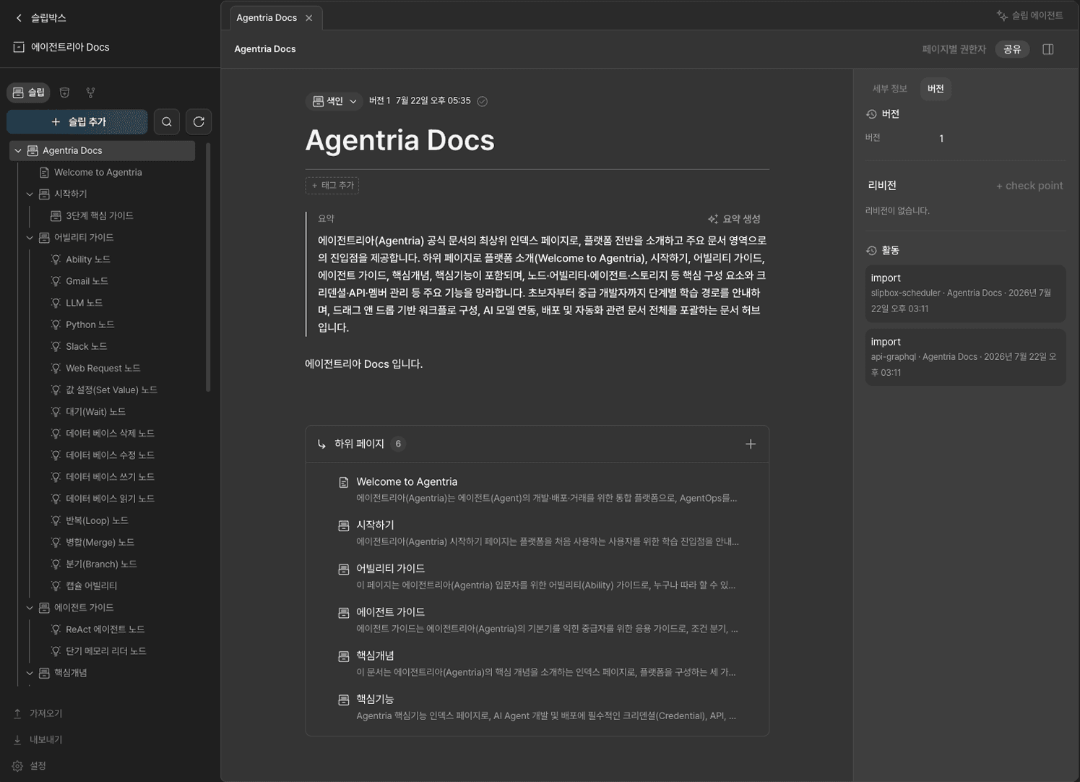Image resolution: width=1080 pixels, height=782 pixels.
Task: Collapse the 핵심개념 tree section
Action: (30, 673)
